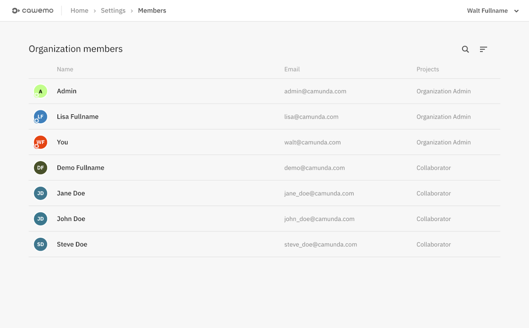Open Settings from the breadcrumb

click(x=113, y=10)
